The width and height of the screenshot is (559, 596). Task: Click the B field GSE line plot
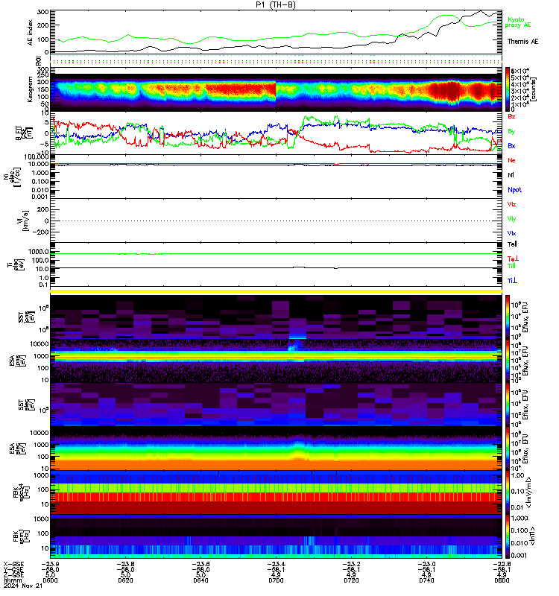tap(276, 133)
